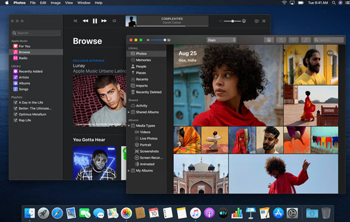
Task: Open the File menu
Action: [33, 3]
